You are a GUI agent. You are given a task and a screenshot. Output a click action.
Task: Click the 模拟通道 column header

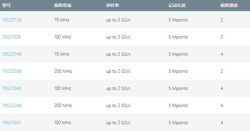tap(229, 5)
